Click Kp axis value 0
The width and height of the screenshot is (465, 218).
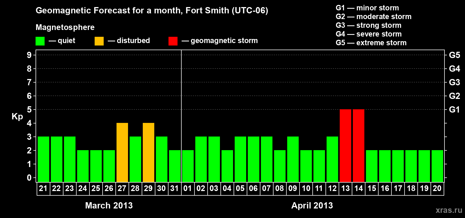point(29,178)
